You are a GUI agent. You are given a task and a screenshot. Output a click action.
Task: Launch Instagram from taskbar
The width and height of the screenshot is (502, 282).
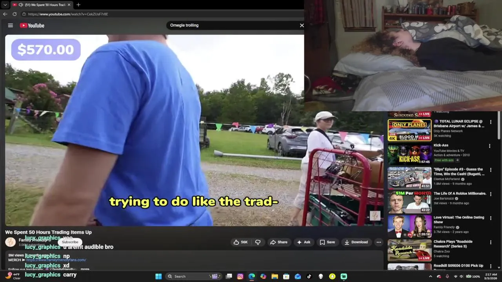(240, 277)
